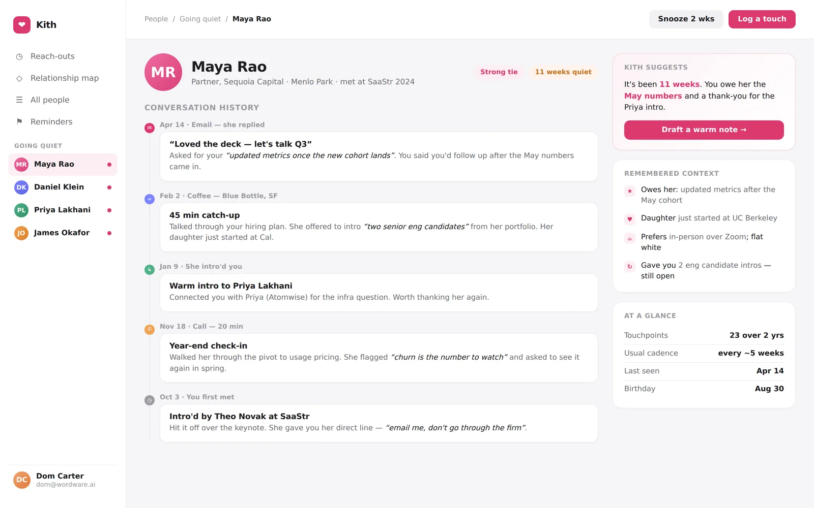Open the Loved the deck conversation card
This screenshot has width=814, height=508.
(379, 156)
